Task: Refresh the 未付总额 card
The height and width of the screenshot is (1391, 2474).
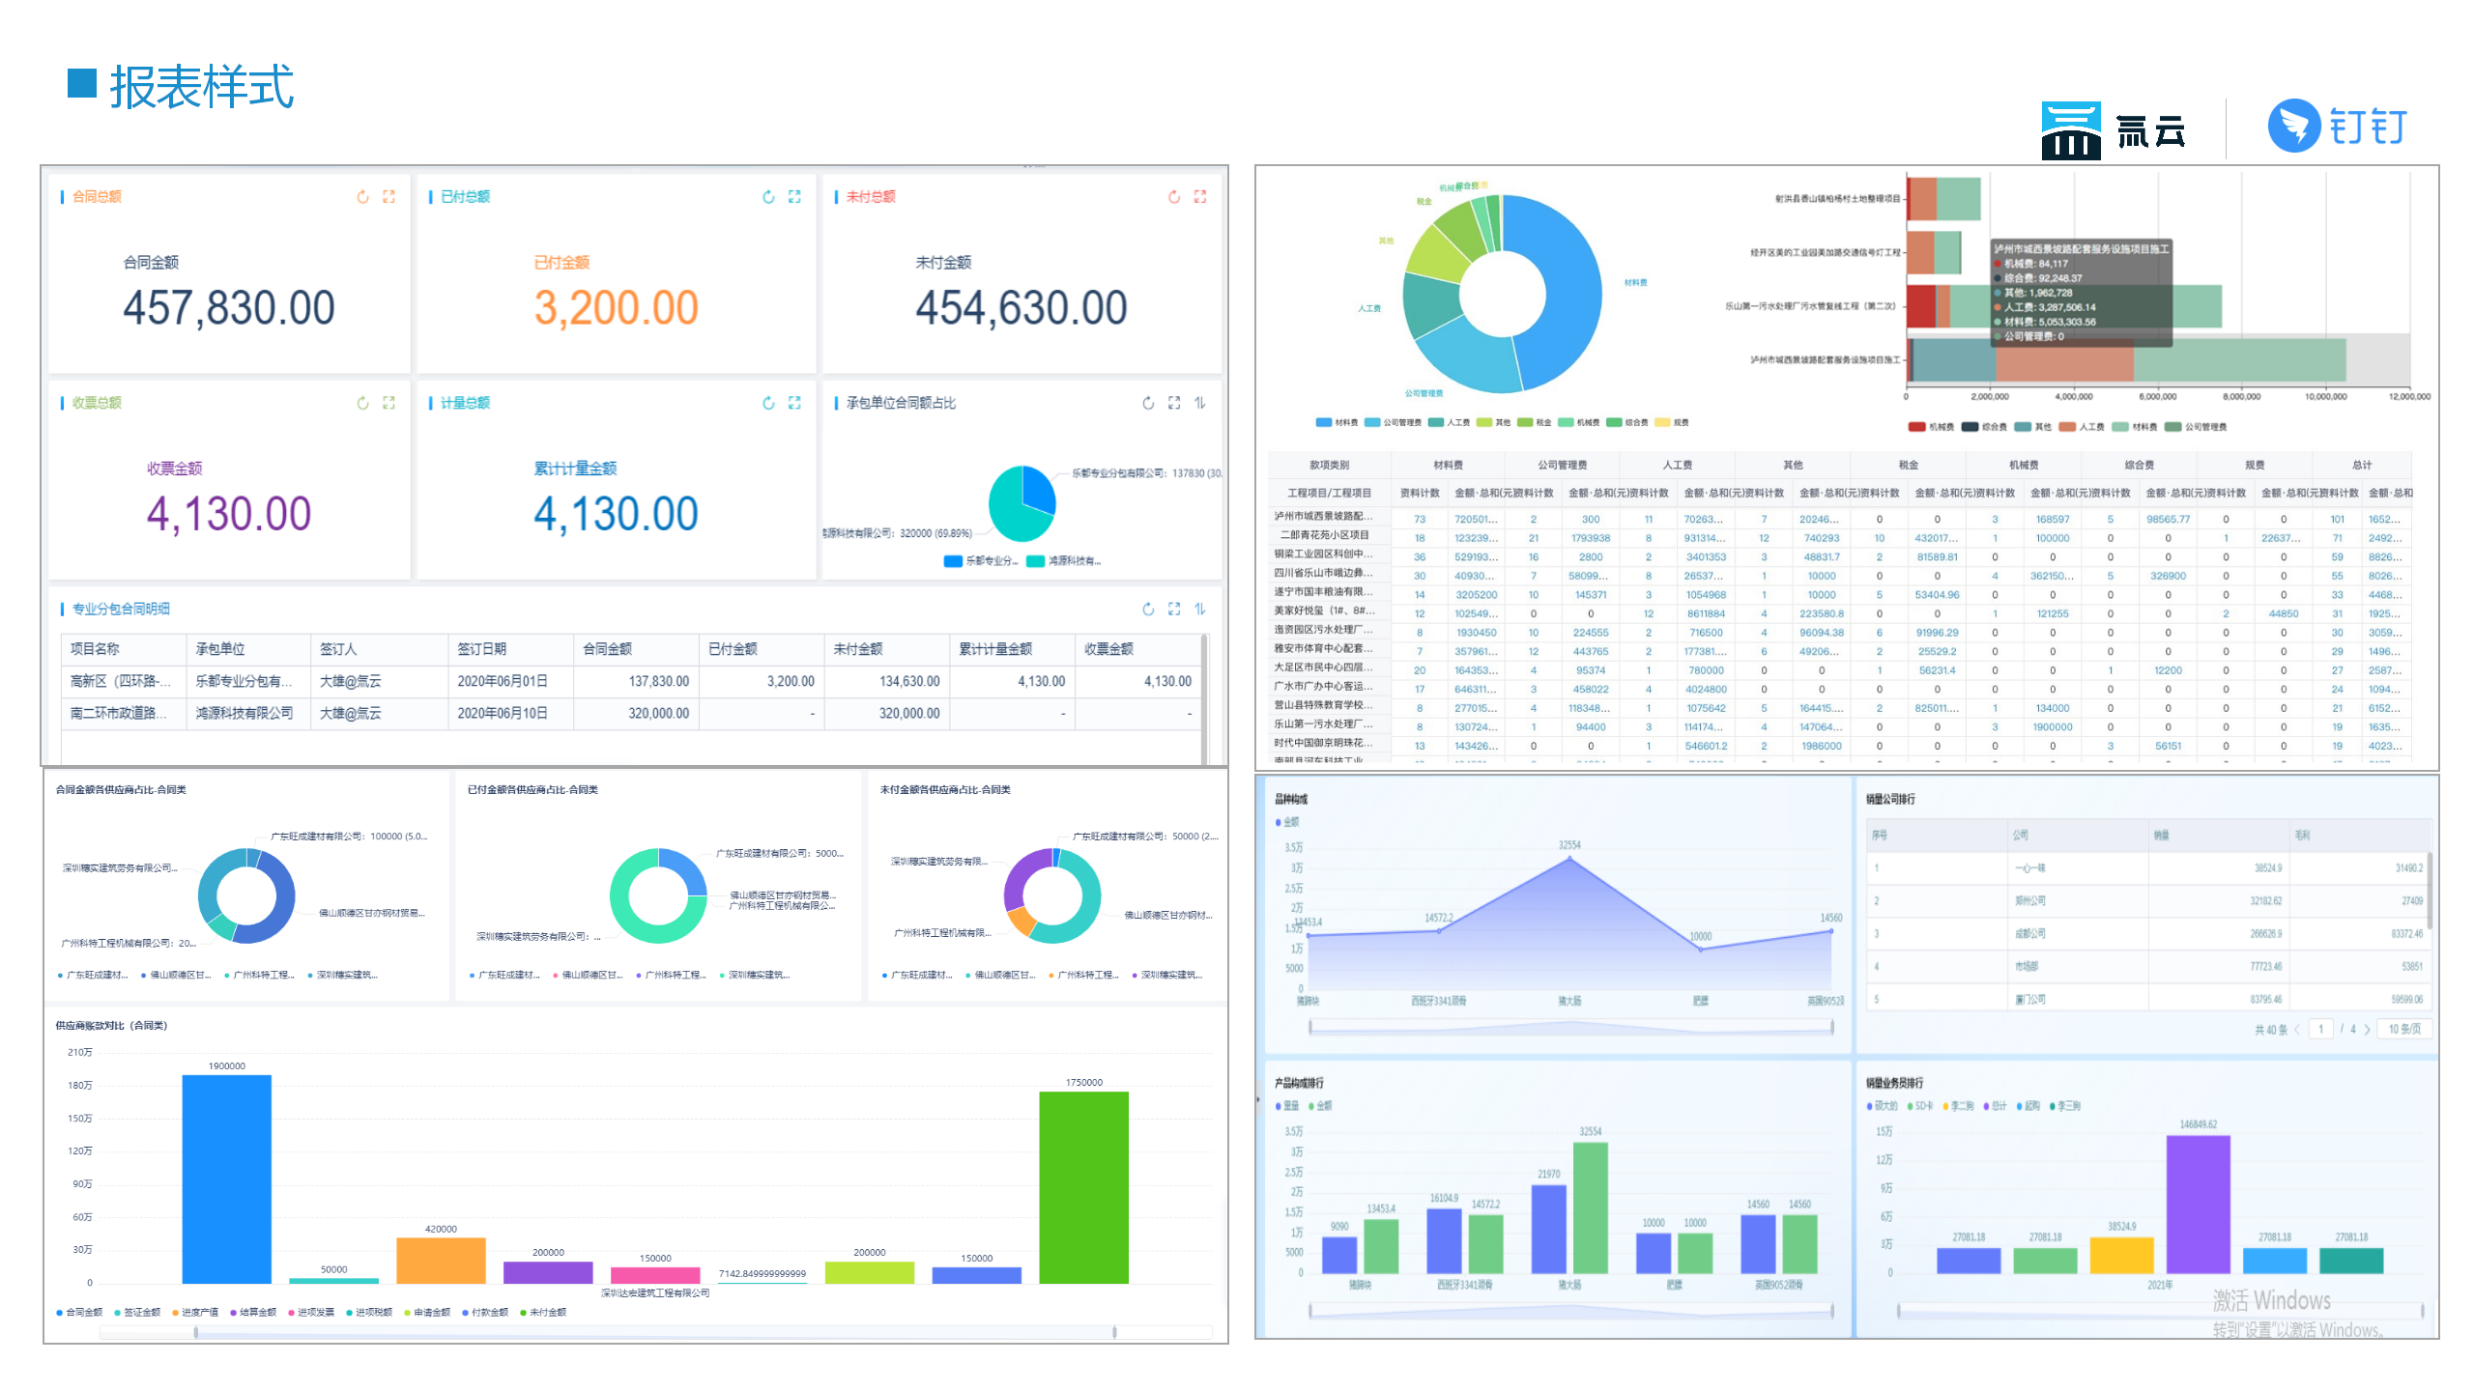Action: (1174, 197)
